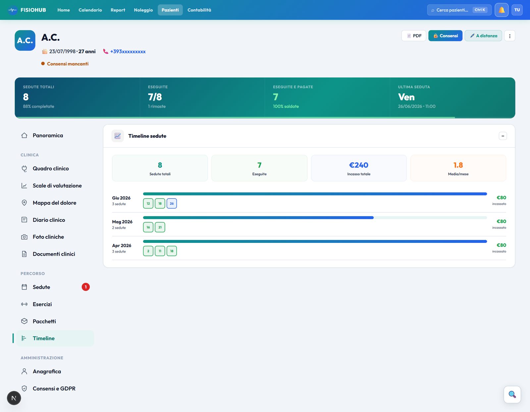Collapse the Timeline sedute panel

tap(503, 136)
